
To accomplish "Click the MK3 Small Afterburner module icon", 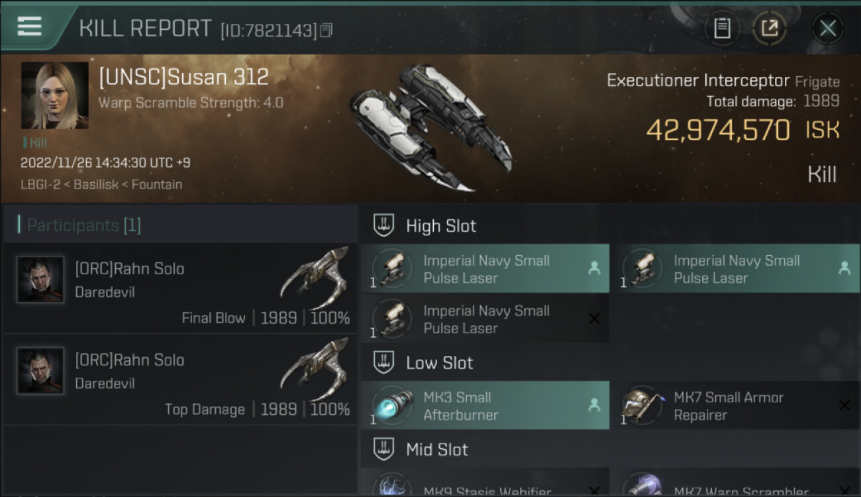I will (x=392, y=406).
